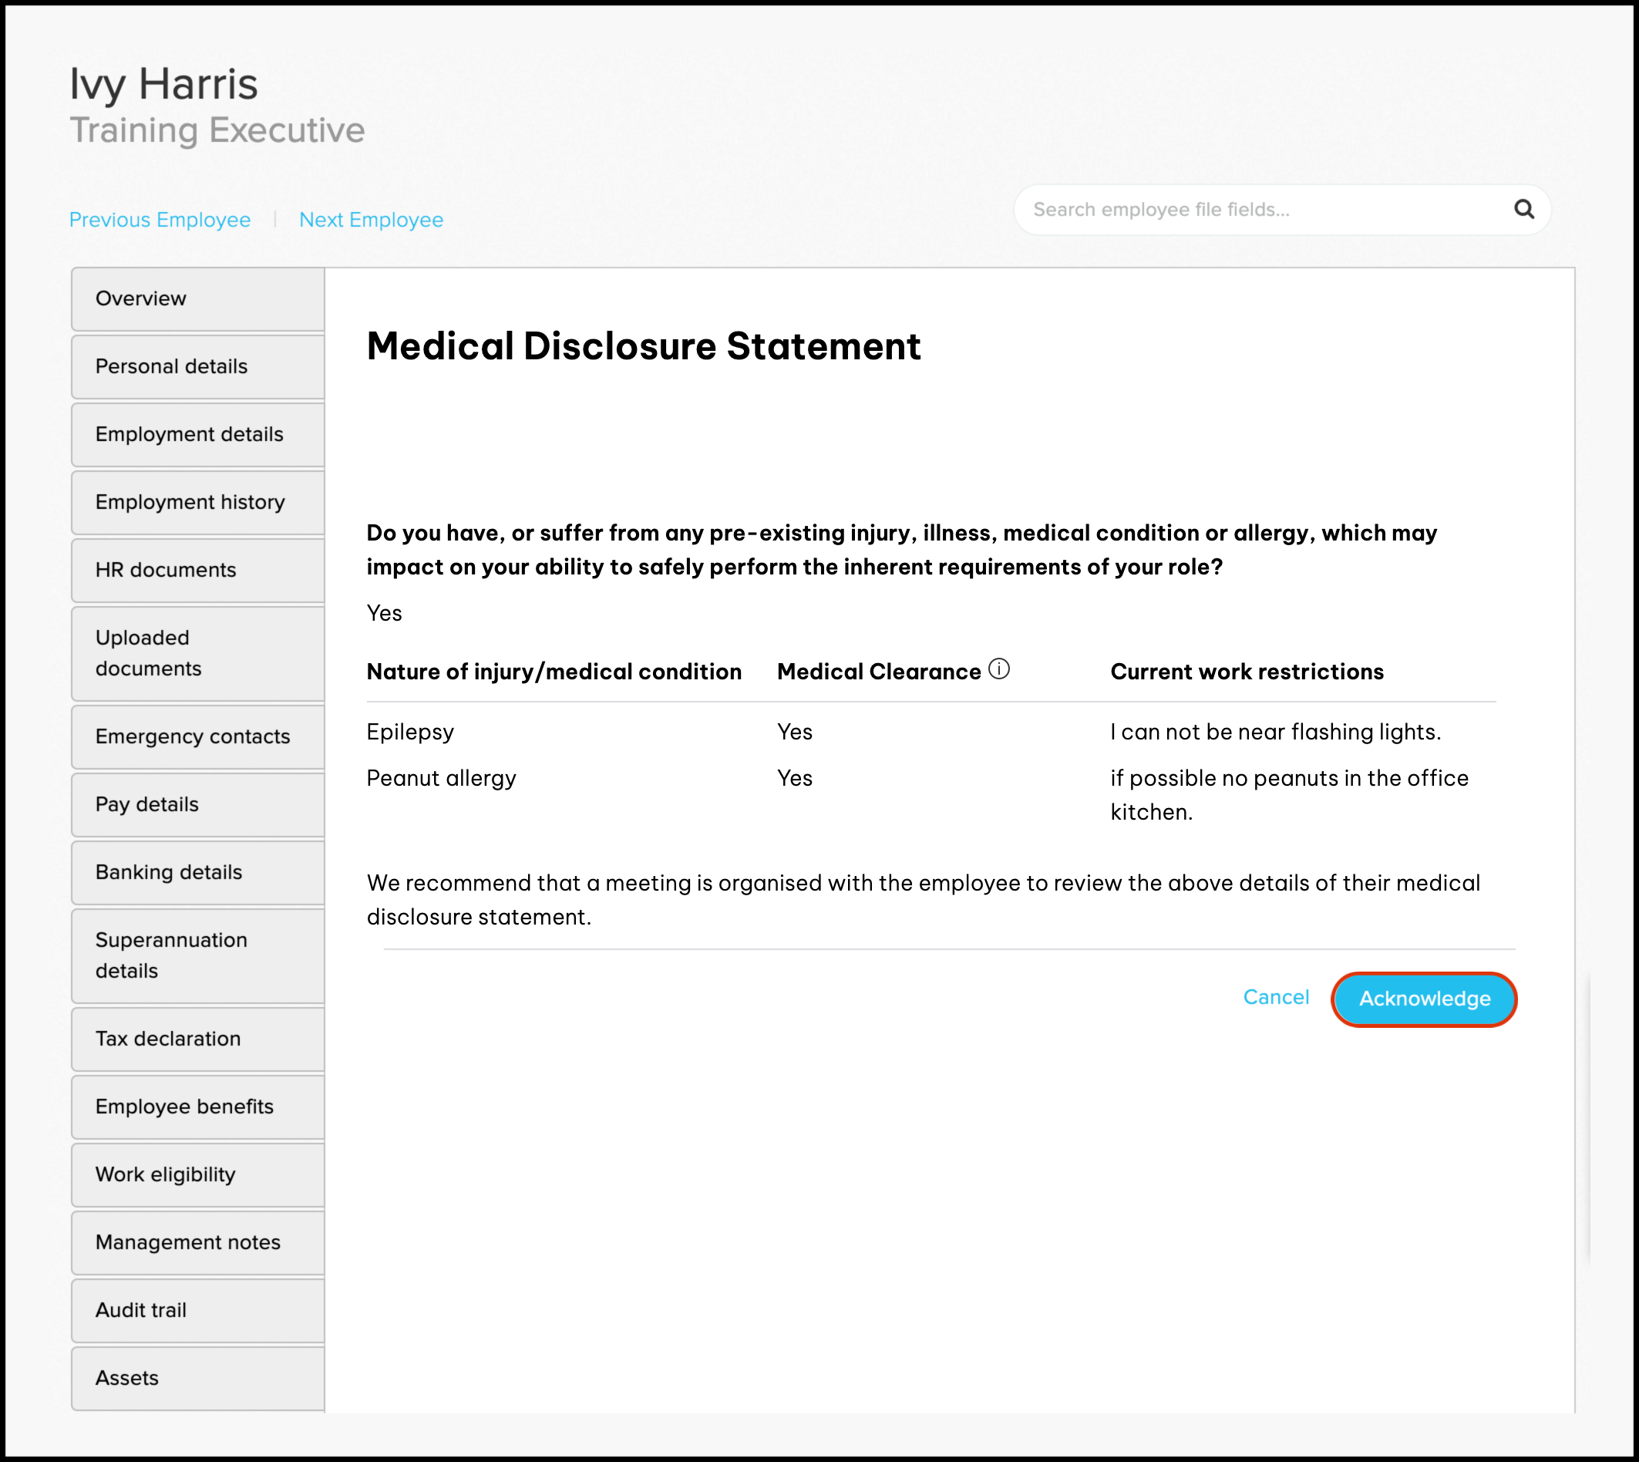Screen dimensions: 1639x1462
Task: Click the Peanut allergy condition cell
Action: tap(442, 778)
